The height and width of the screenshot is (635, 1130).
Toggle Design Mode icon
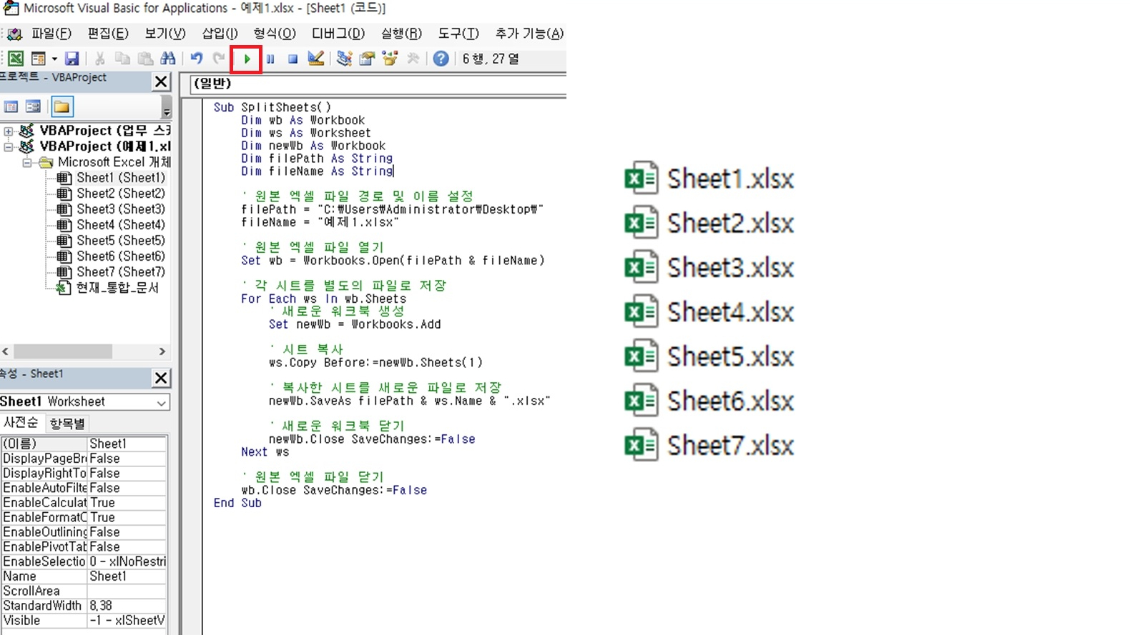click(x=315, y=59)
